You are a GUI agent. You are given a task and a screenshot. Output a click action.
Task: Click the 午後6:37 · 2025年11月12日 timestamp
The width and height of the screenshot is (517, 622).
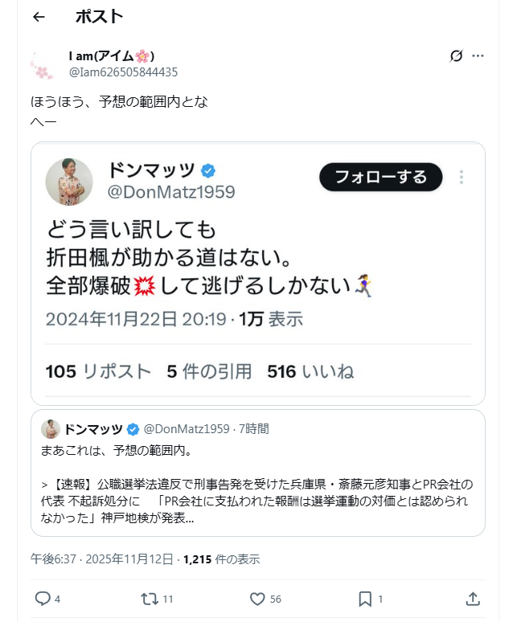(x=101, y=559)
